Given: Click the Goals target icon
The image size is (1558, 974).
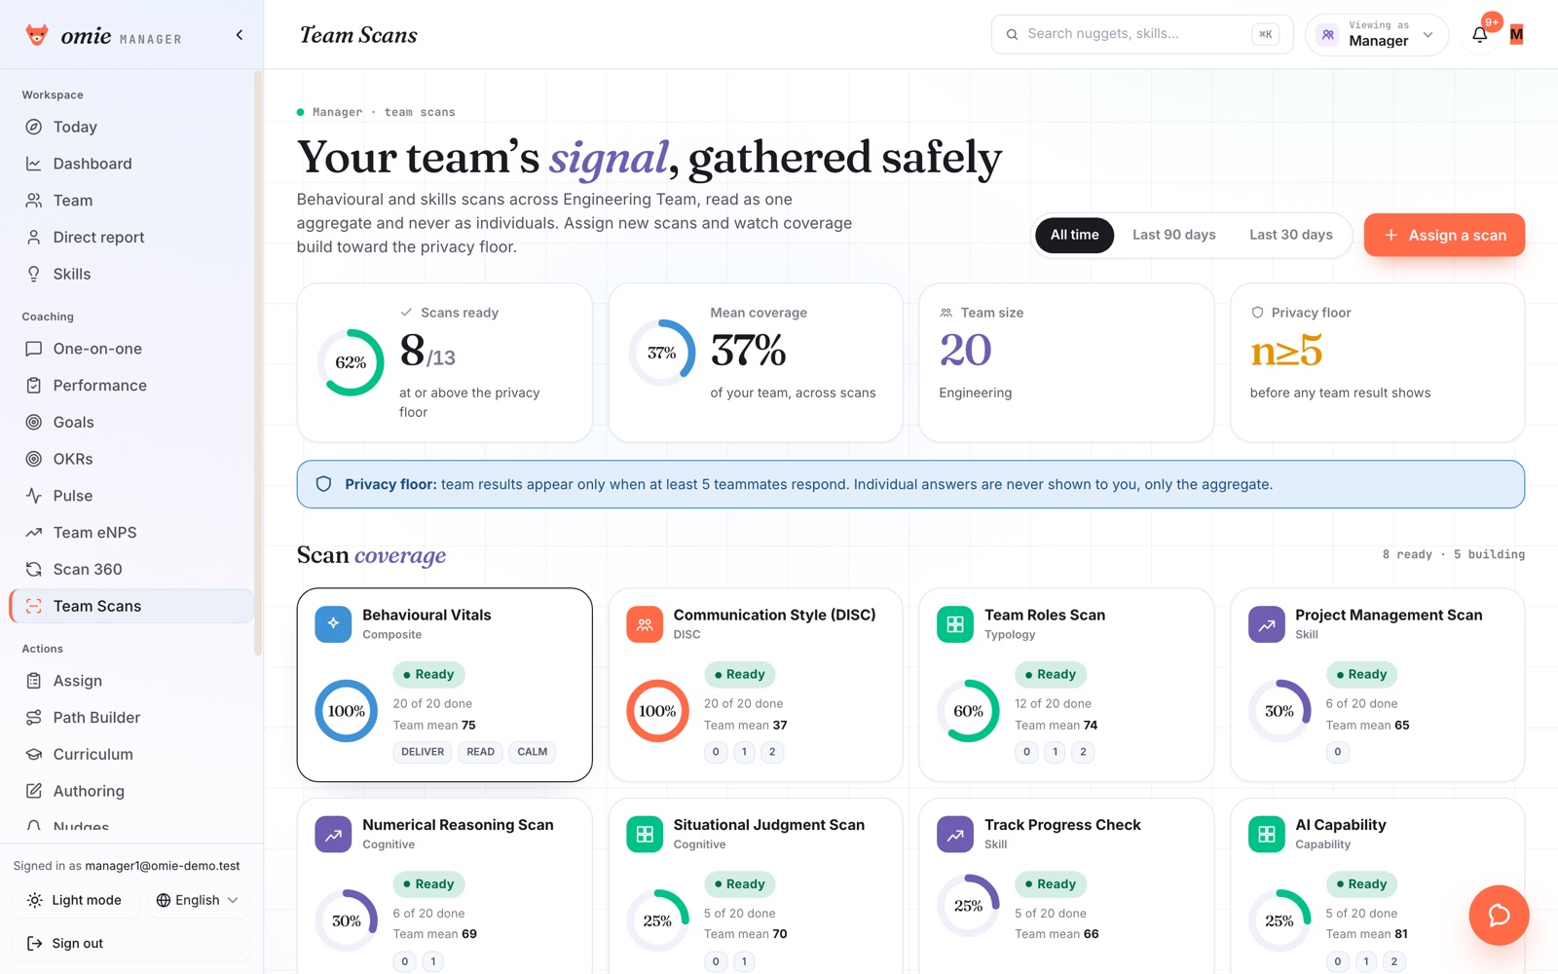Looking at the screenshot, I should point(34,423).
